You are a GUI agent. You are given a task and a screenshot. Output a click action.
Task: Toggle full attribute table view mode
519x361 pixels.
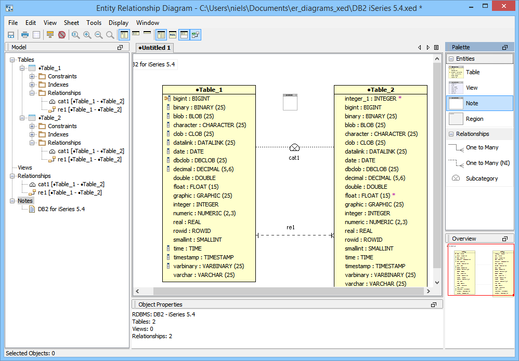tap(124, 35)
